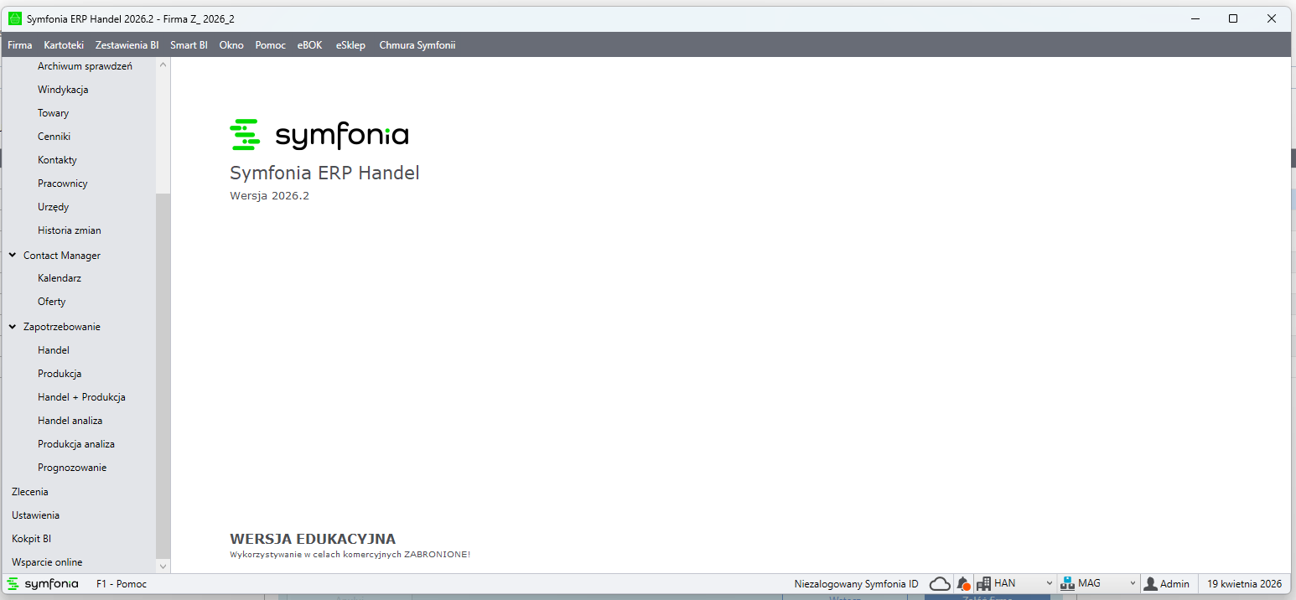Screen dimensions: 1296x600
Task: Open notifications via the bell icon
Action: (963, 584)
